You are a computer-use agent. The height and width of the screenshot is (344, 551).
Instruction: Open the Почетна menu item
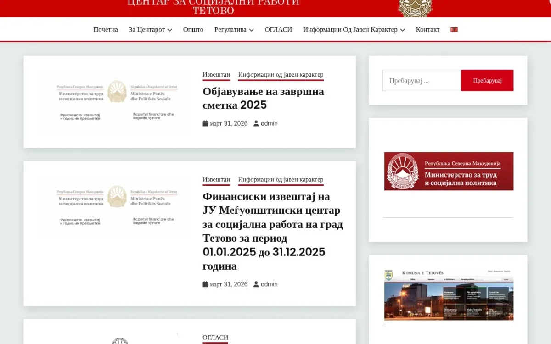(106, 29)
